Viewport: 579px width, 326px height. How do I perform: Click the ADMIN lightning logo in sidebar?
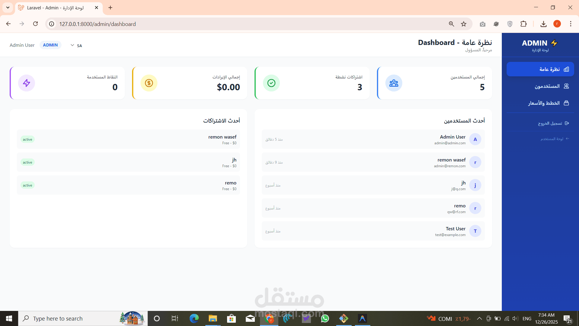[x=540, y=43]
